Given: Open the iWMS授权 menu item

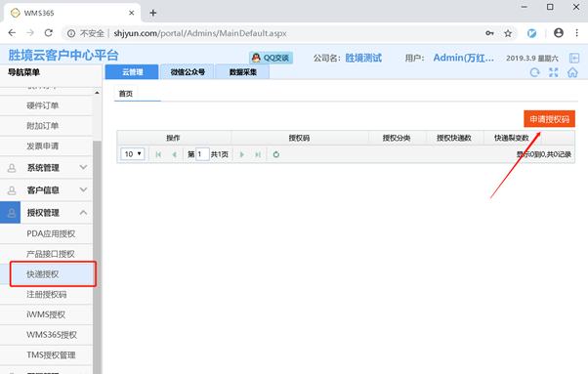Looking at the screenshot, I should point(46,314).
